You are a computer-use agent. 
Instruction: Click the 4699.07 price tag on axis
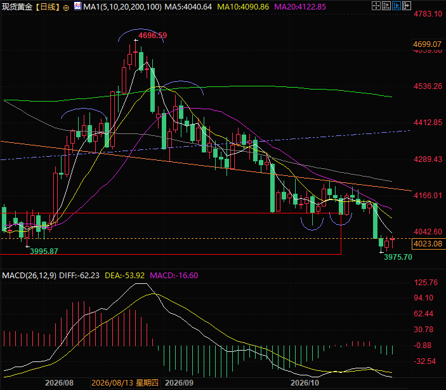(x=428, y=44)
